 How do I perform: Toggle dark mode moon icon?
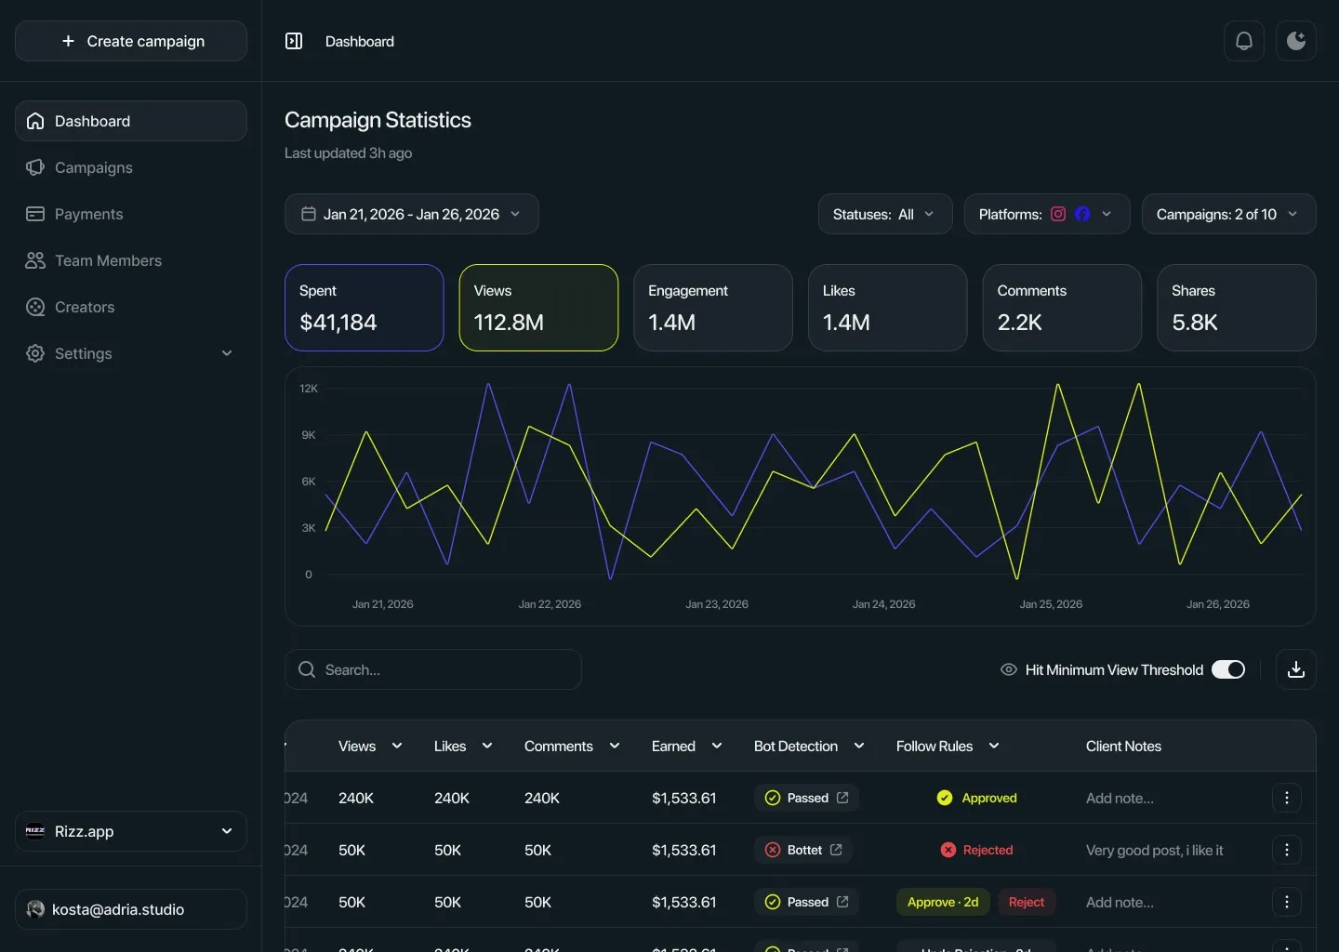pyautogui.click(x=1296, y=41)
